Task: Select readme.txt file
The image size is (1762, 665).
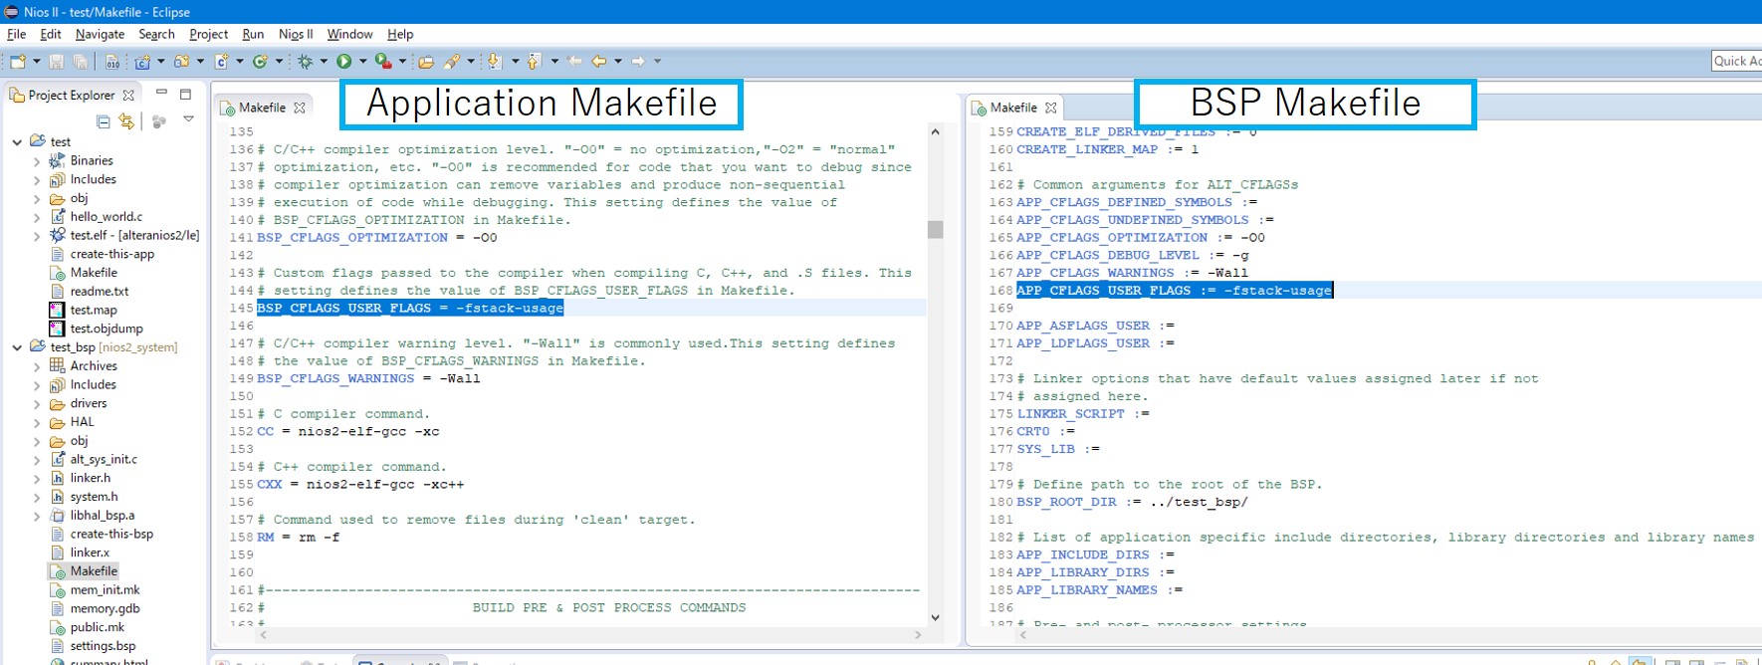Action: click(90, 292)
